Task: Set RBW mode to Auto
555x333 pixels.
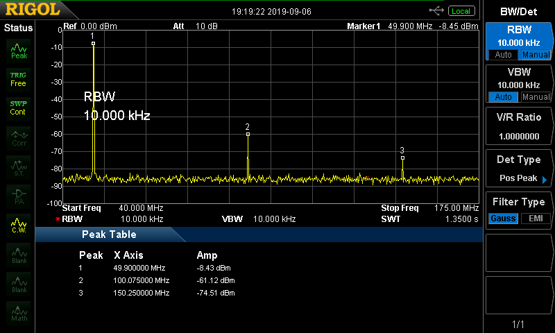Action: coord(502,55)
